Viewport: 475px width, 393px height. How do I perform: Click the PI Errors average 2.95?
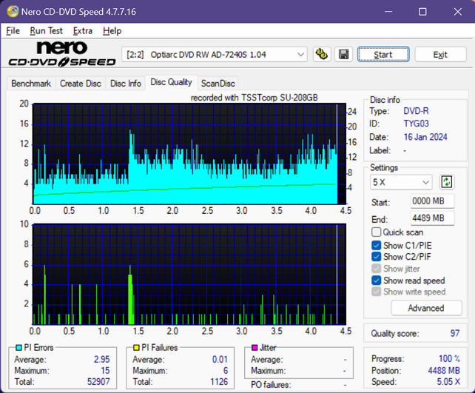coord(102,359)
